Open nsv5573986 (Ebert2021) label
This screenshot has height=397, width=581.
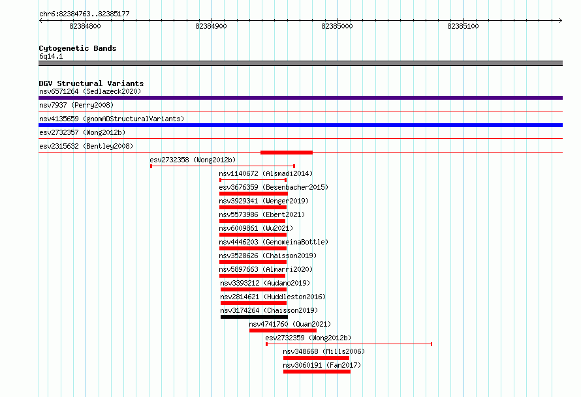point(262,214)
